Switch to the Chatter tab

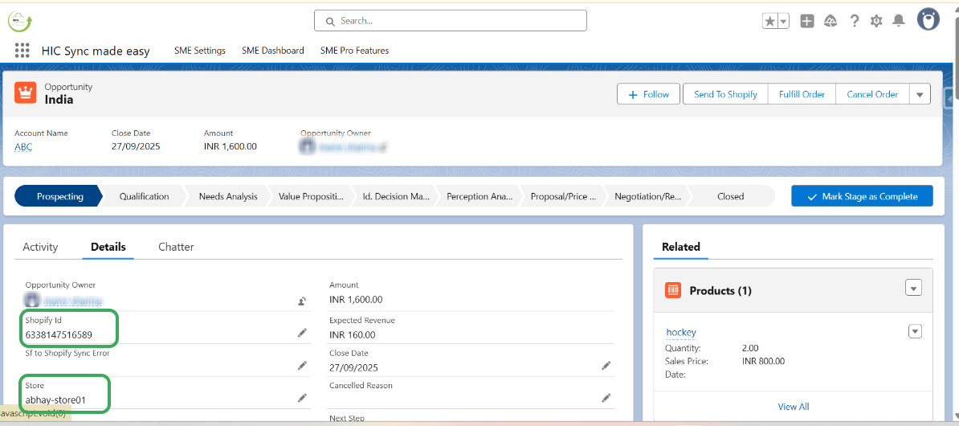point(176,248)
